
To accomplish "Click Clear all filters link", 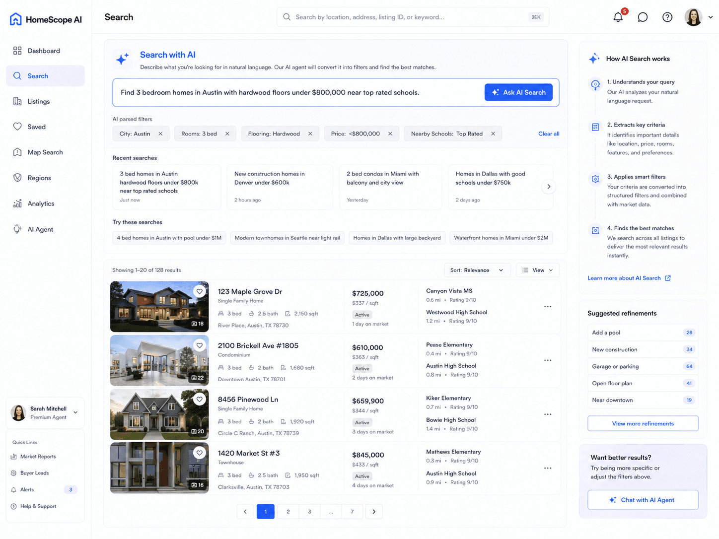I will tap(549, 134).
